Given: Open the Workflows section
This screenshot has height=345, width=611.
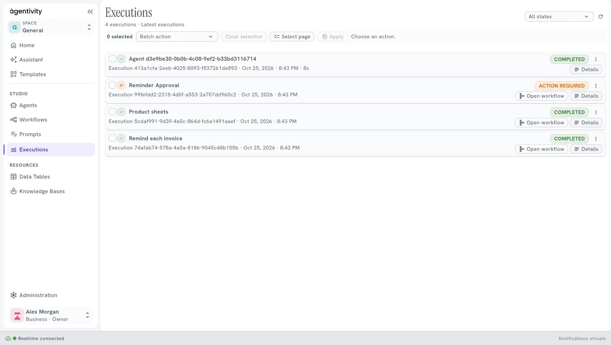Looking at the screenshot, I should pyautogui.click(x=50, y=120).
